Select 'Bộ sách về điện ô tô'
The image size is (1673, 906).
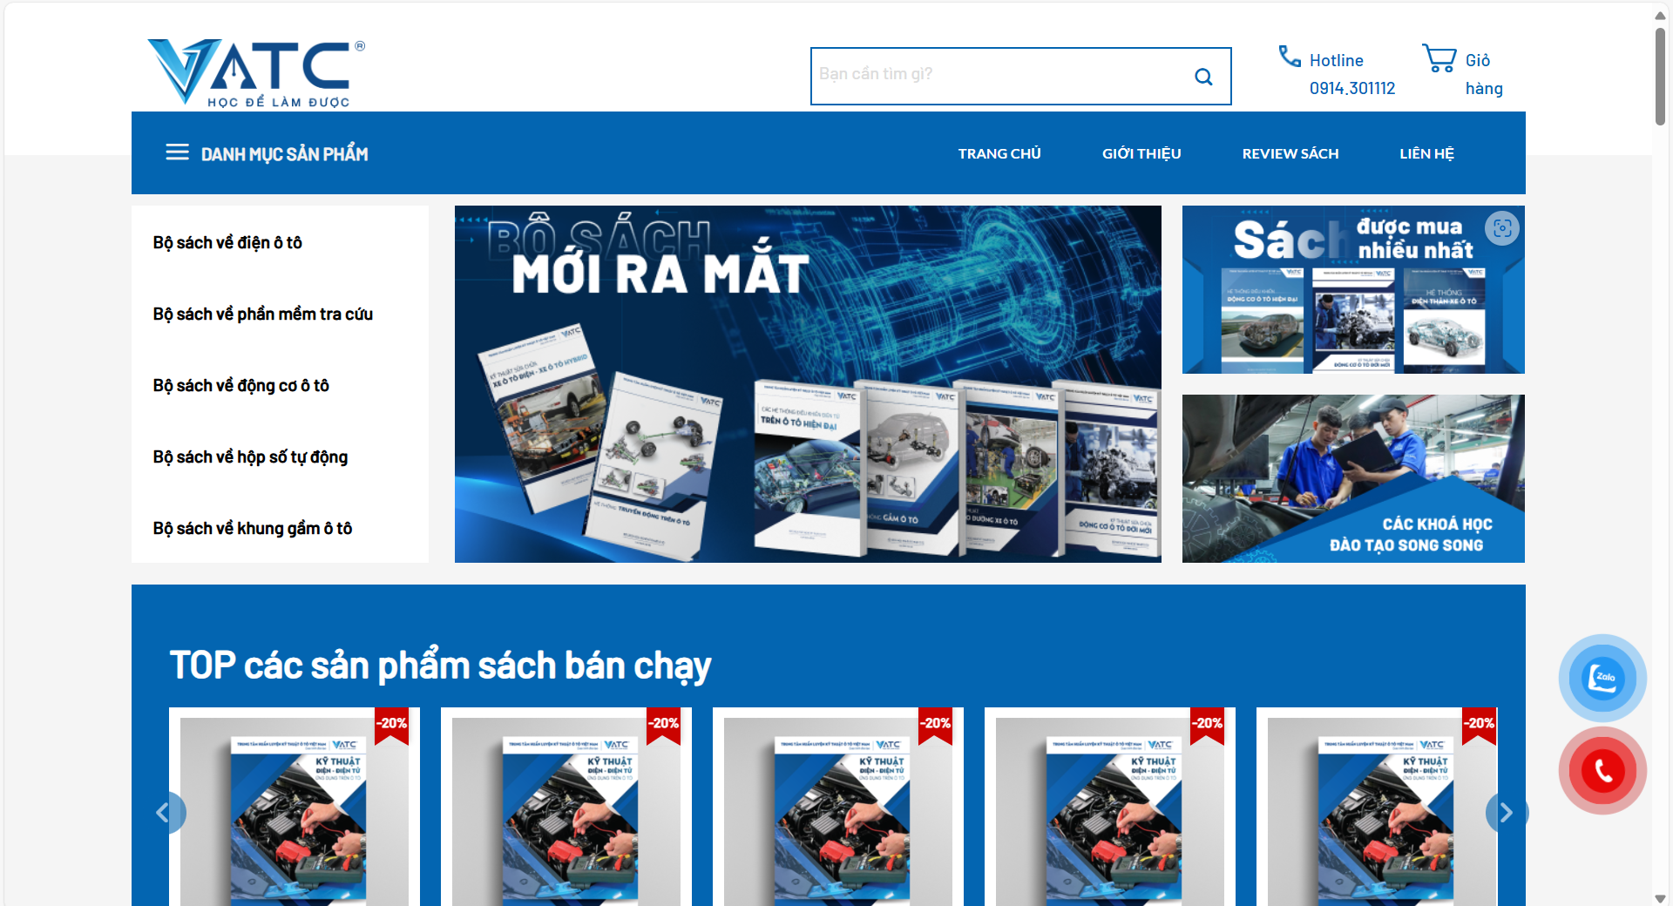pos(227,242)
